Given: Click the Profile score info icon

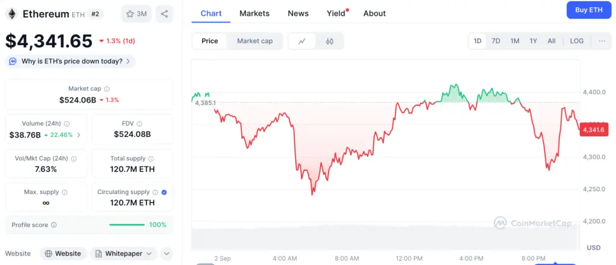Looking at the screenshot, I should (54, 225).
